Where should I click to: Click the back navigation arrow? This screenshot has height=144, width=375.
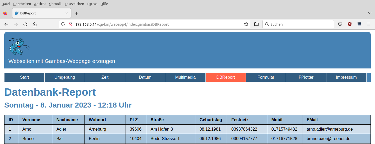(x=6, y=24)
